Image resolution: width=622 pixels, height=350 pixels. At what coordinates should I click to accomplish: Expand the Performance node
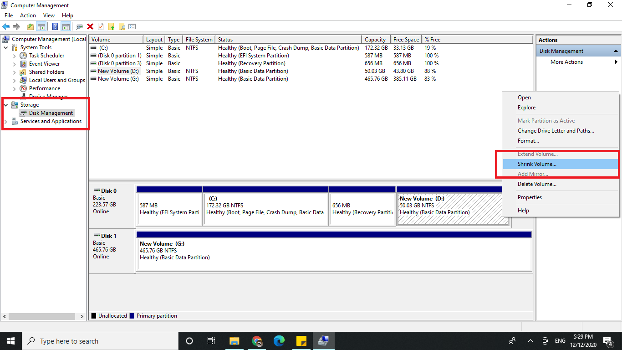[x=14, y=88]
